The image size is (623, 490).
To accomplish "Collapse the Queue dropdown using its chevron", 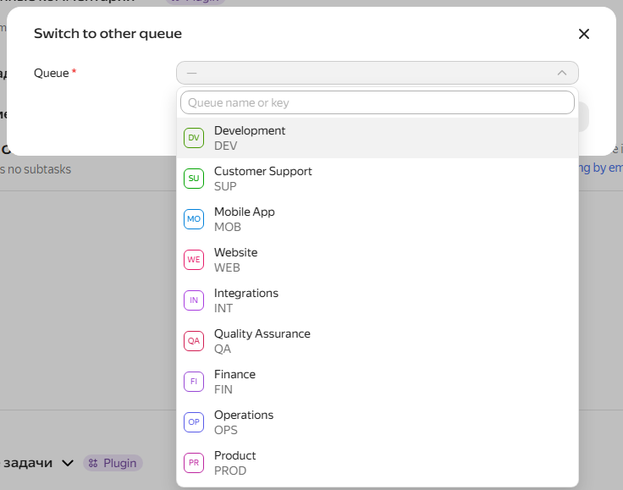I will tap(562, 73).
